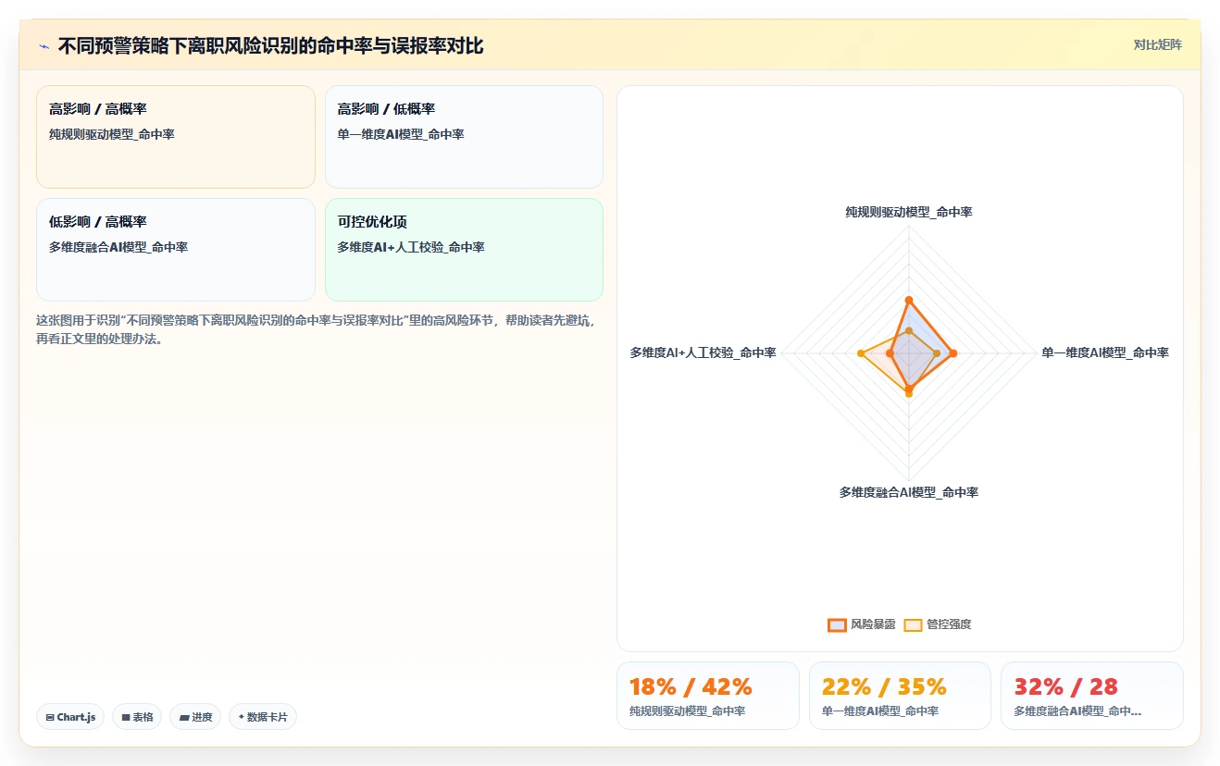The image size is (1220, 766).
Task: Click 纯规则驱动模型_命中率 text in the orange card
Action: pos(112,134)
